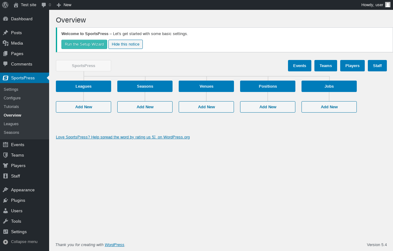Open Plugins in the admin sidebar

tap(25, 200)
